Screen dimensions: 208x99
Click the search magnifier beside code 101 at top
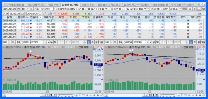pyautogui.click(x=31, y=9)
